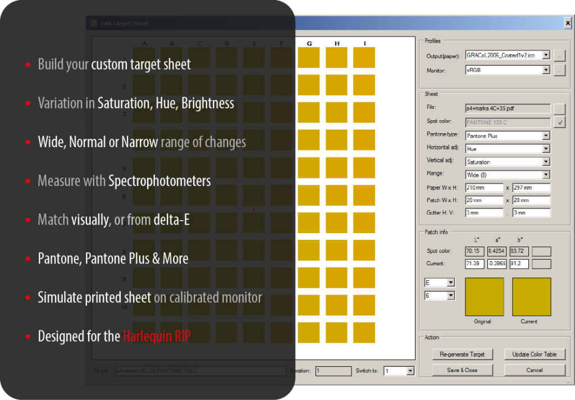
Task: Select the patch in column H row 1
Action: pos(336,57)
